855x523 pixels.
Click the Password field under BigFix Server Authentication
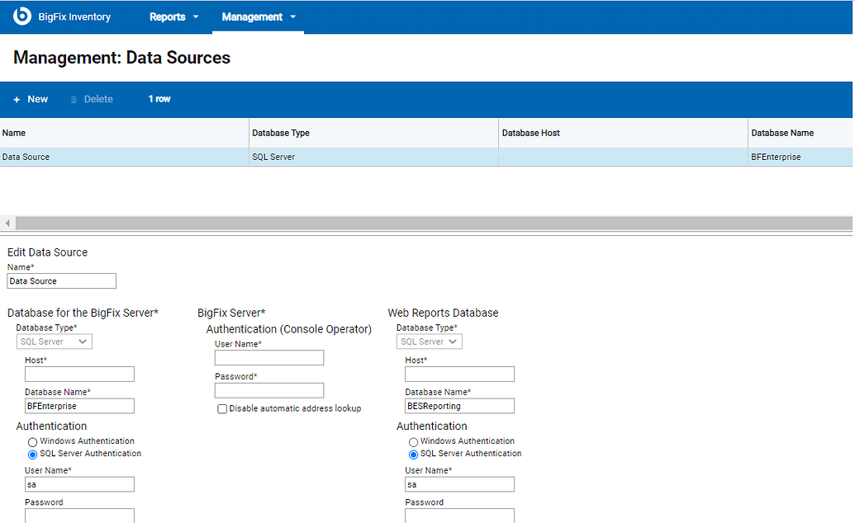point(268,389)
